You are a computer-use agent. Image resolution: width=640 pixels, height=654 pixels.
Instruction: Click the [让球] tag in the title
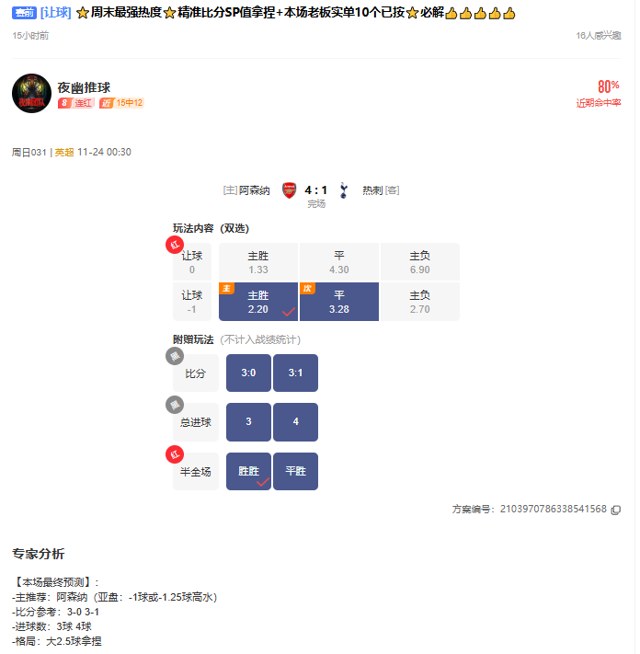(56, 13)
